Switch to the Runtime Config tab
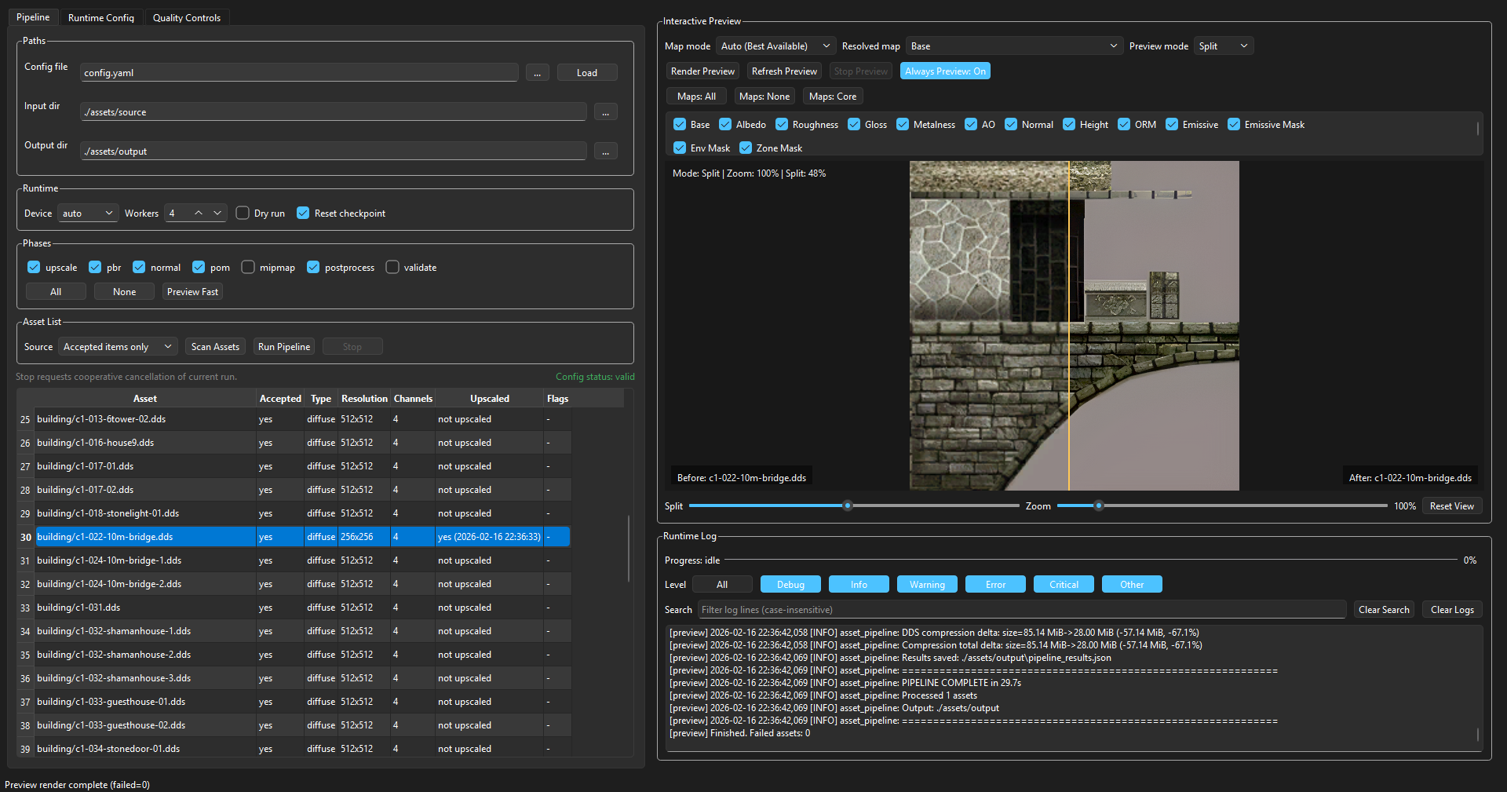The image size is (1507, 792). pos(101,17)
